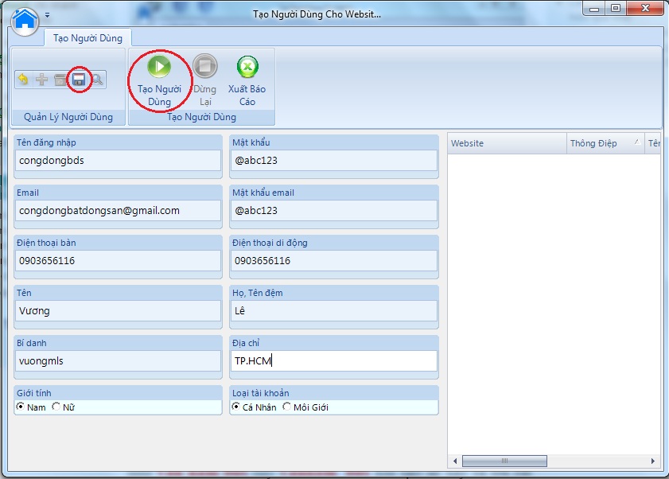Focus the Địa chỉ text field
This screenshot has height=479, width=669.
334,361
